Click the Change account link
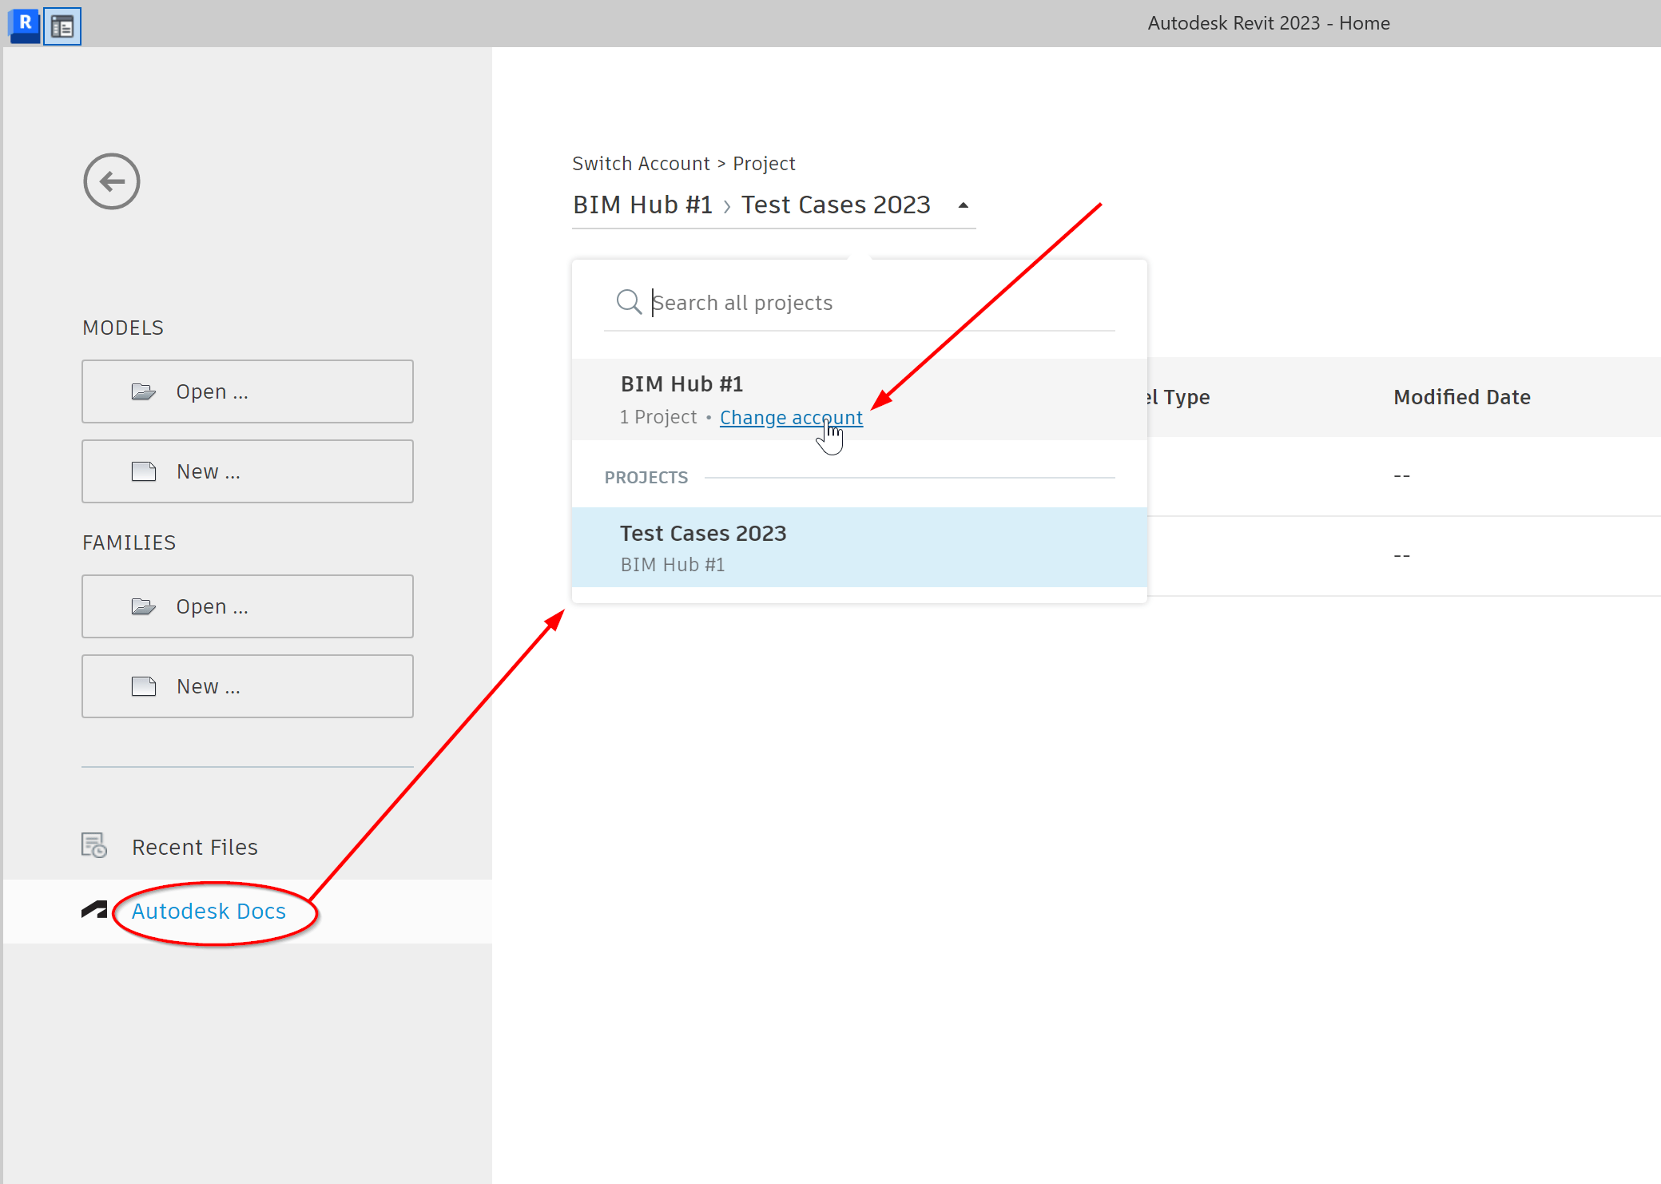Screen dimensions: 1661x1184 pyautogui.click(x=791, y=417)
